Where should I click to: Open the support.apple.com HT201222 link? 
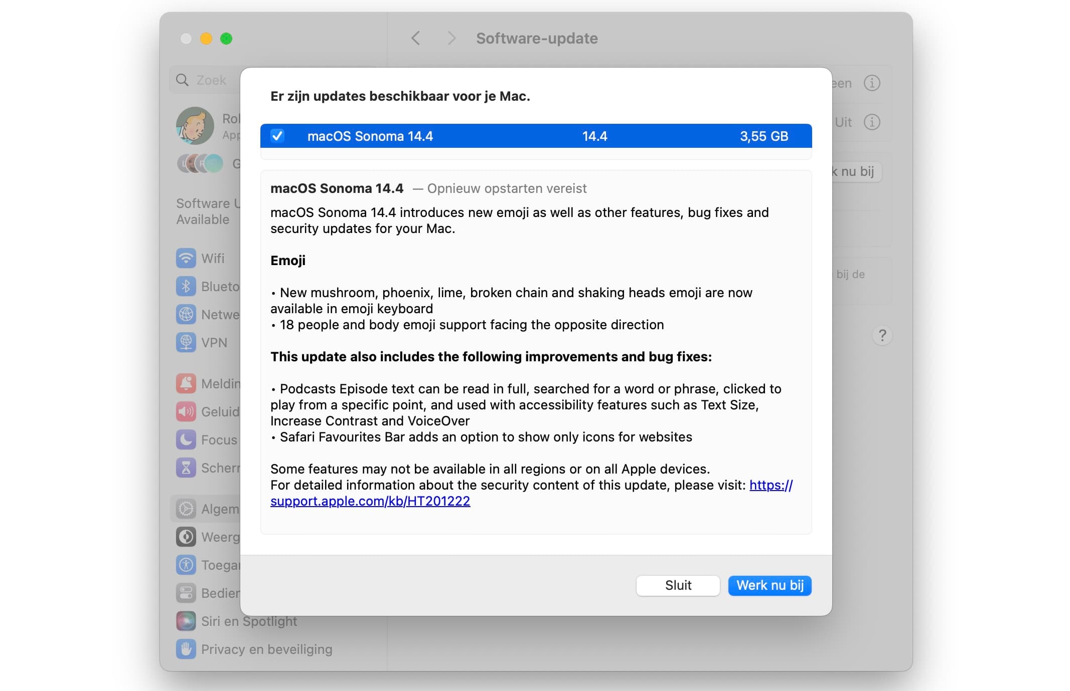click(x=370, y=501)
